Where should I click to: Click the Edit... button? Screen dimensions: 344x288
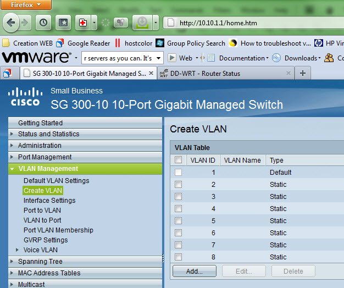pyautogui.click(x=244, y=271)
